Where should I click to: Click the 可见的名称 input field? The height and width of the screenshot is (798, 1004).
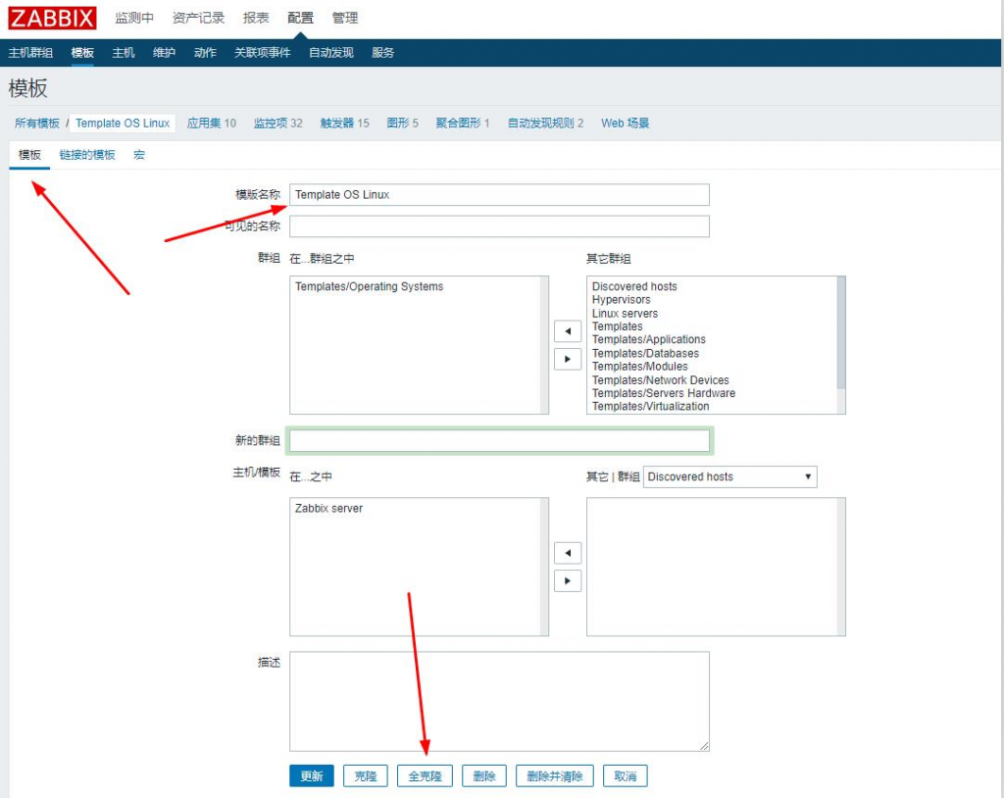click(x=499, y=226)
